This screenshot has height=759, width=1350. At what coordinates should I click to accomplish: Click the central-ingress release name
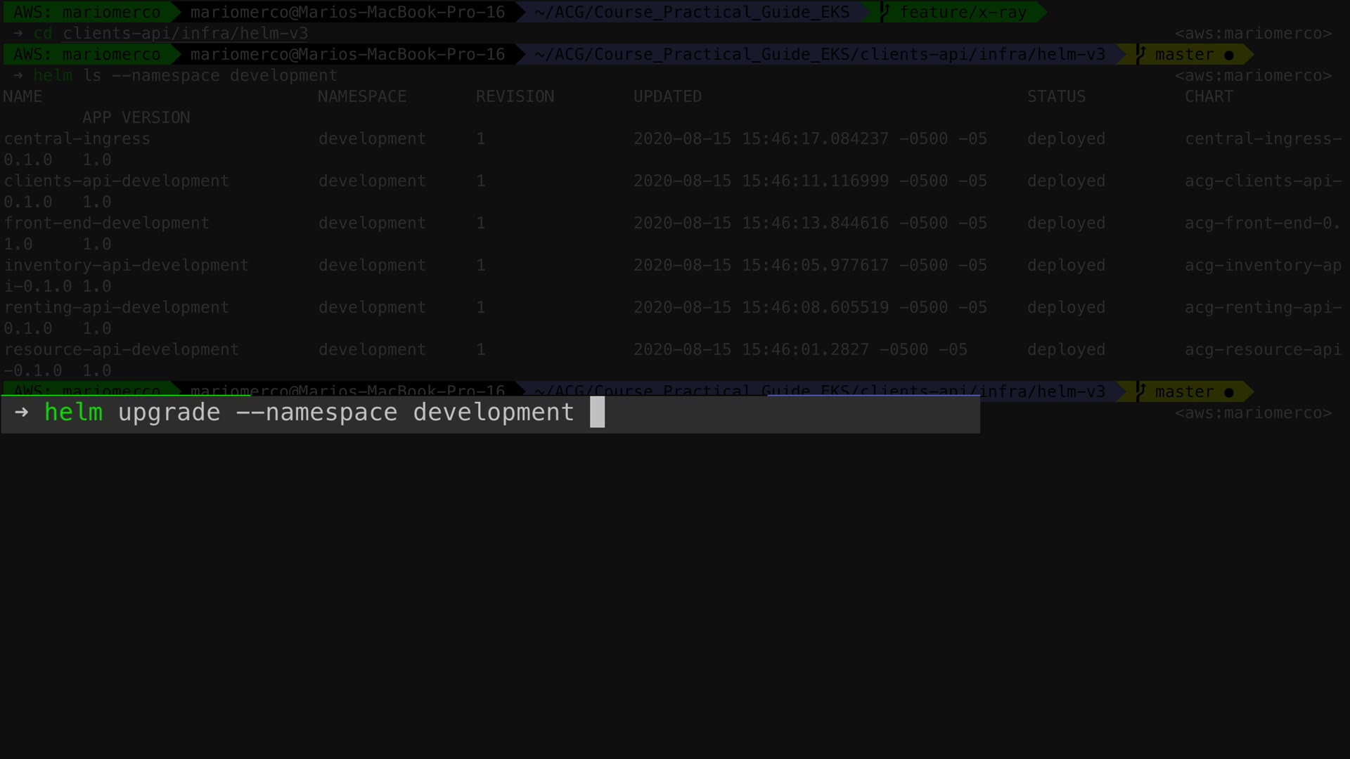tap(77, 138)
